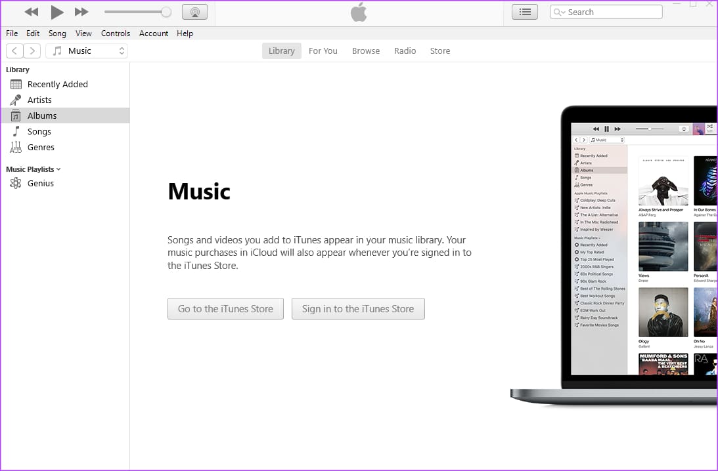The height and width of the screenshot is (471, 718).
Task: Open the Song menu
Action: point(57,33)
